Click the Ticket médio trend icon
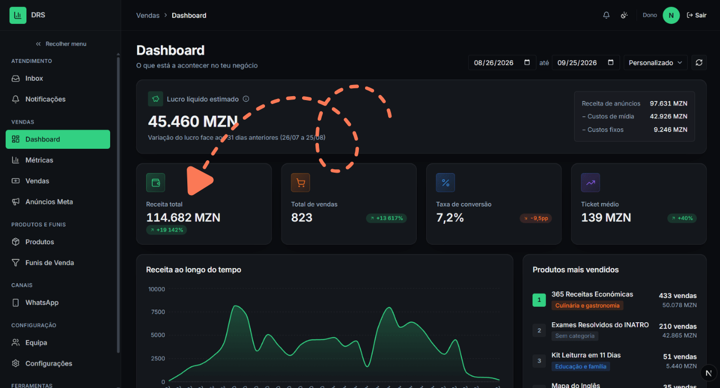This screenshot has width=720, height=388. point(591,182)
